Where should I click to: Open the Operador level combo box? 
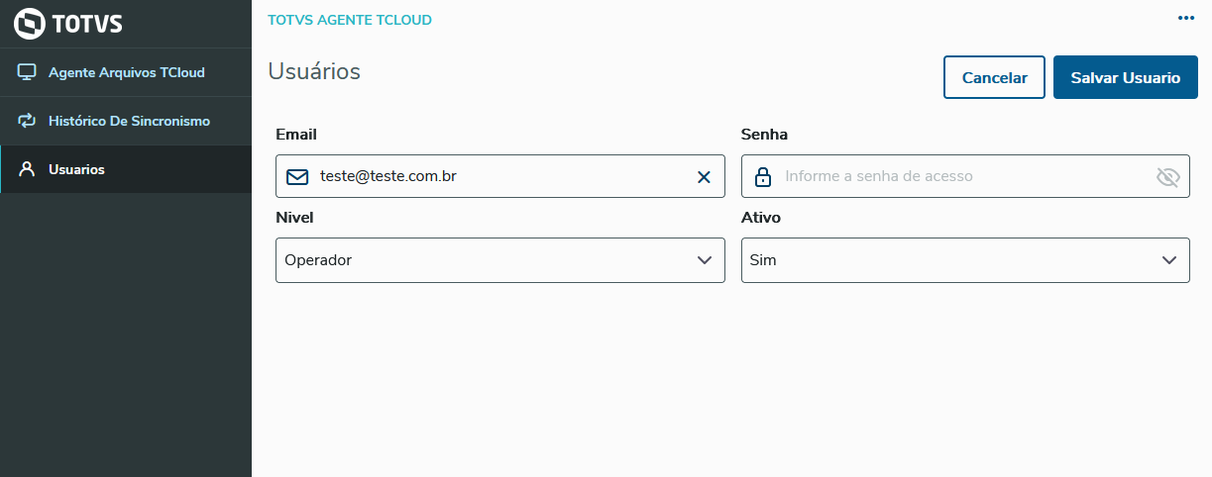pyautogui.click(x=486, y=260)
